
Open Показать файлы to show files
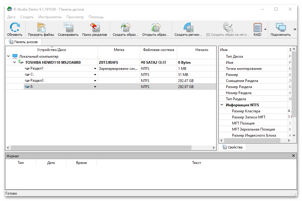pos(41,28)
